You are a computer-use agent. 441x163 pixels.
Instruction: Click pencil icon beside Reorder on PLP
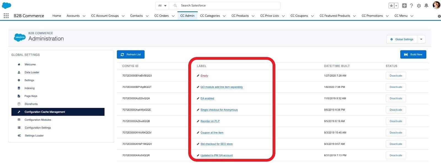[x=198, y=121]
